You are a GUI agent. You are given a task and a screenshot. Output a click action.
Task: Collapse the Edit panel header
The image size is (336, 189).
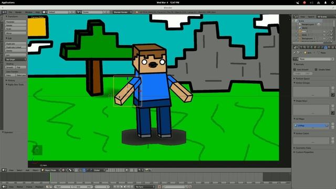(x=9, y=38)
